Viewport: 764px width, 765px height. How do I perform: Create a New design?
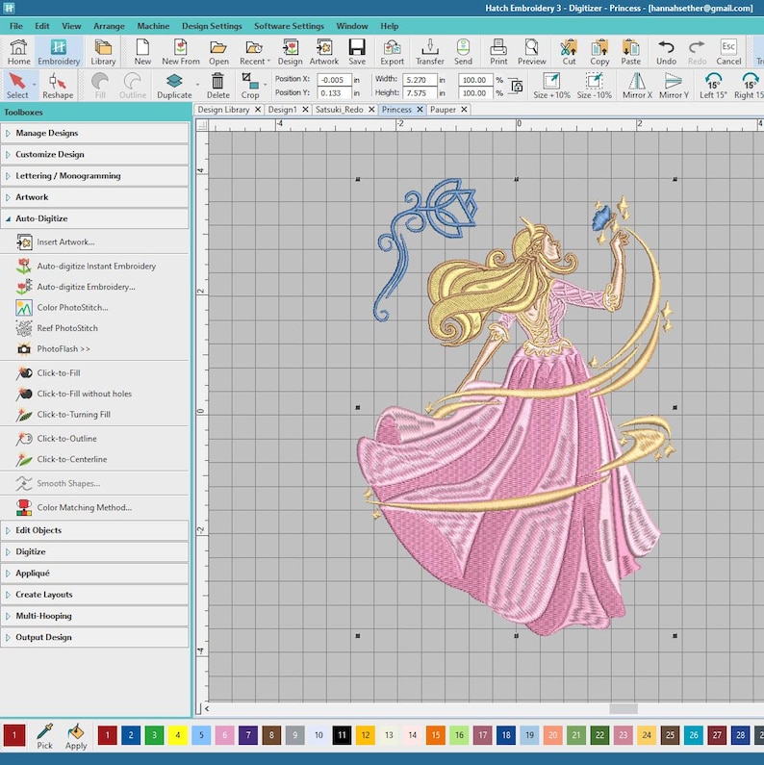[x=142, y=52]
